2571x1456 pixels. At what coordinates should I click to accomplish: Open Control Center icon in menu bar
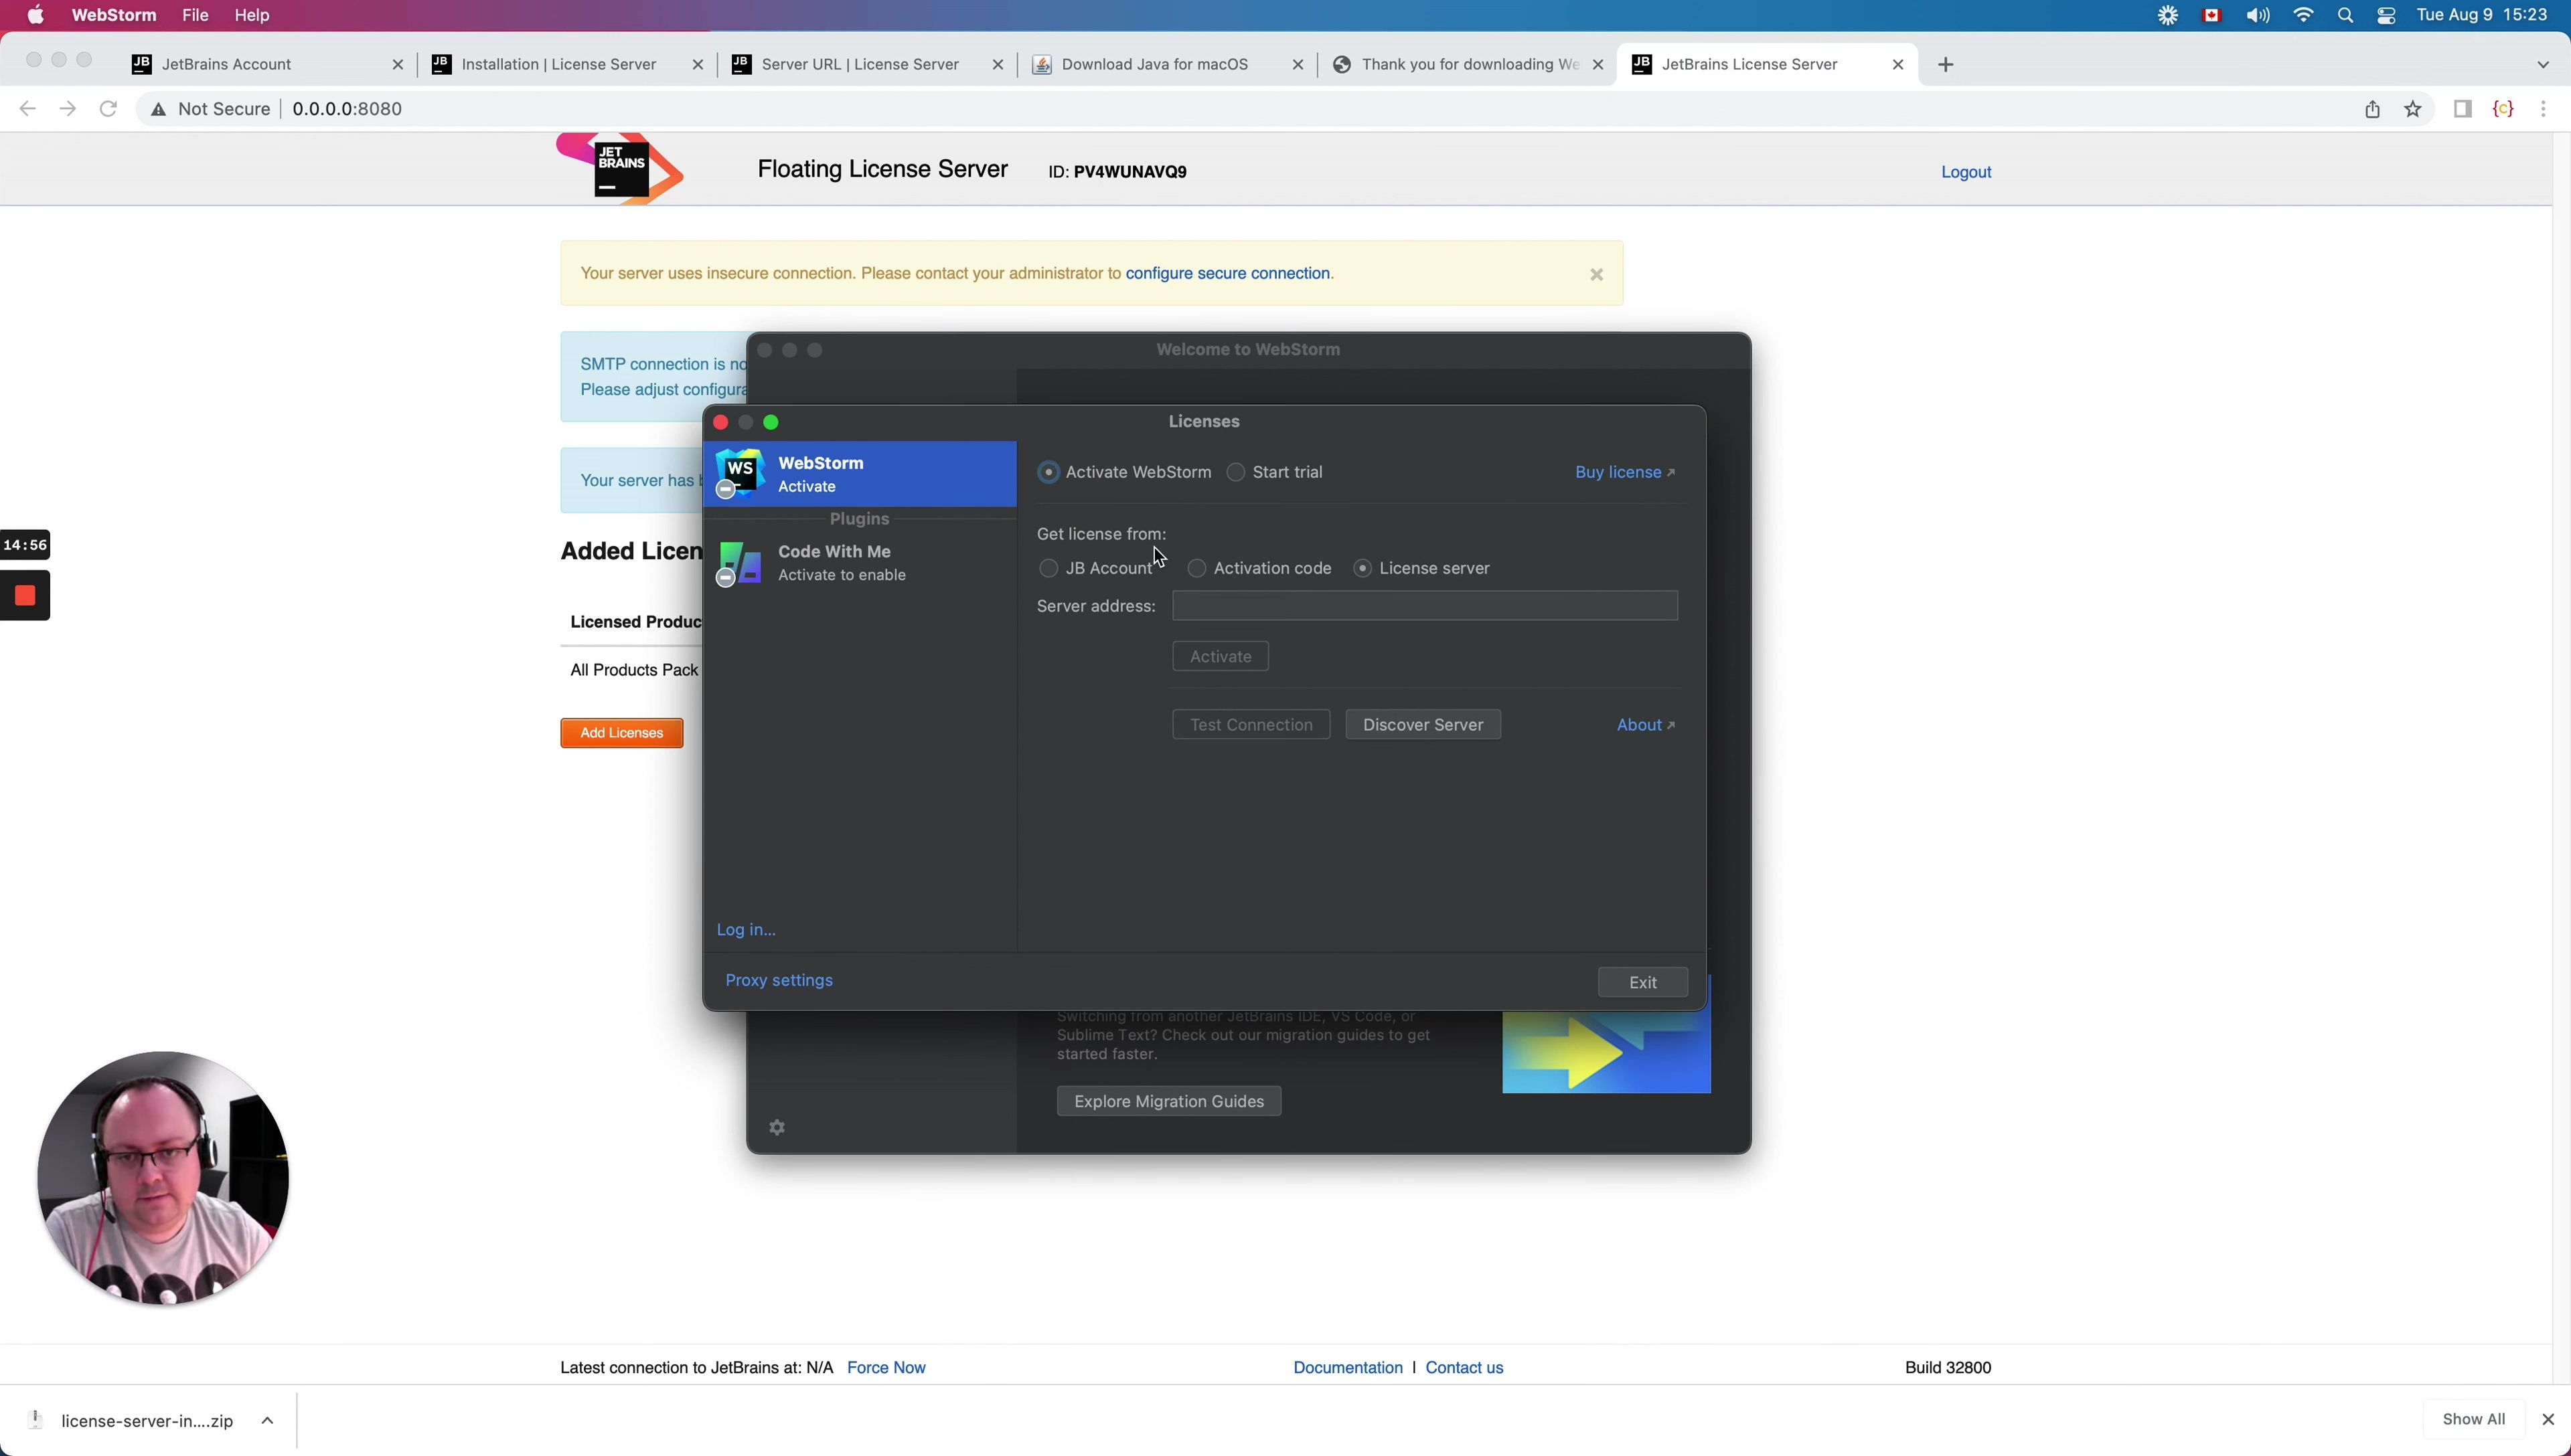2386,15
